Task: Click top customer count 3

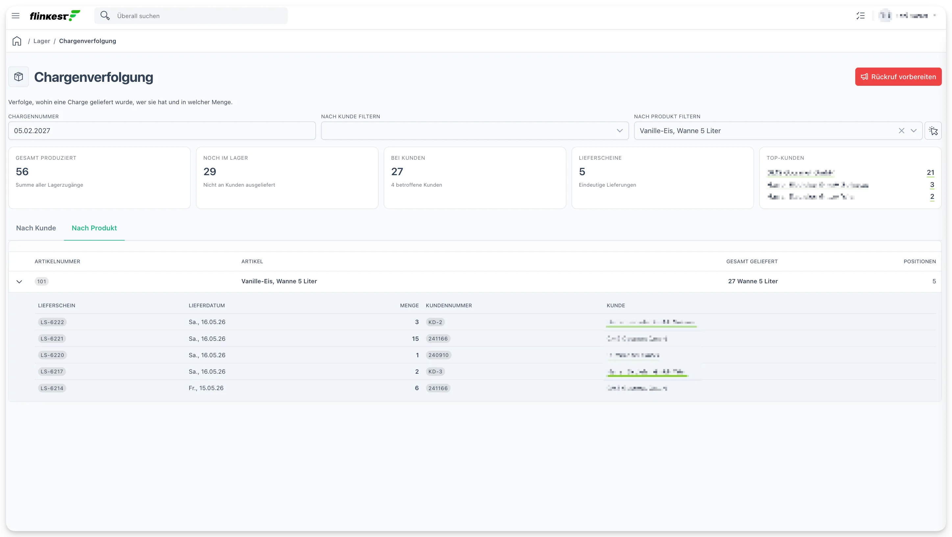Action: [x=932, y=185]
